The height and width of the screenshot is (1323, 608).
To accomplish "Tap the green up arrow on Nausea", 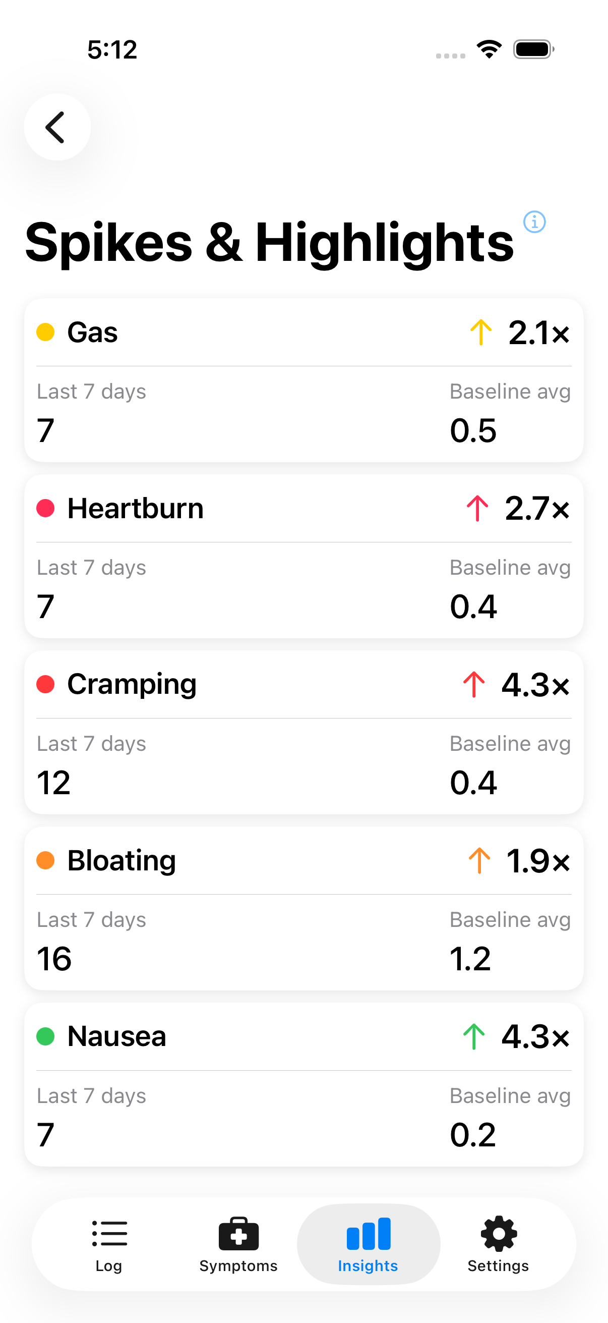I will 473,1036.
